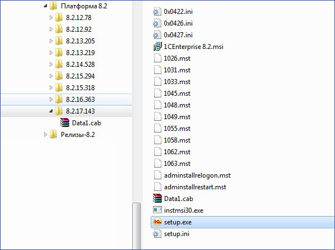Image resolution: width=335 pixels, height=250 pixels.
Task: Click the 8.2.17.143 folder icon
Action: click(x=59, y=111)
